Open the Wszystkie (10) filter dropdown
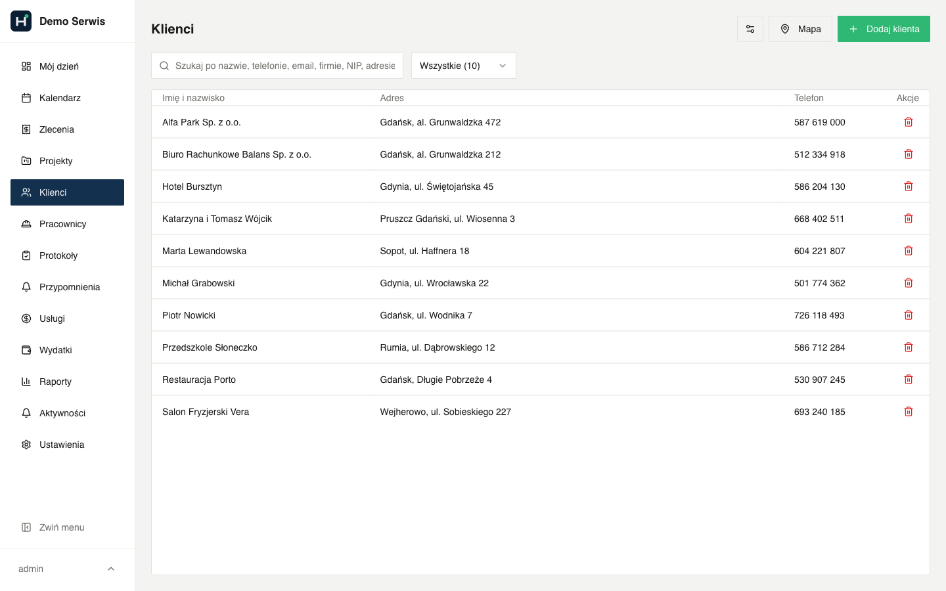Screen dimensions: 946x591 tap(464, 66)
